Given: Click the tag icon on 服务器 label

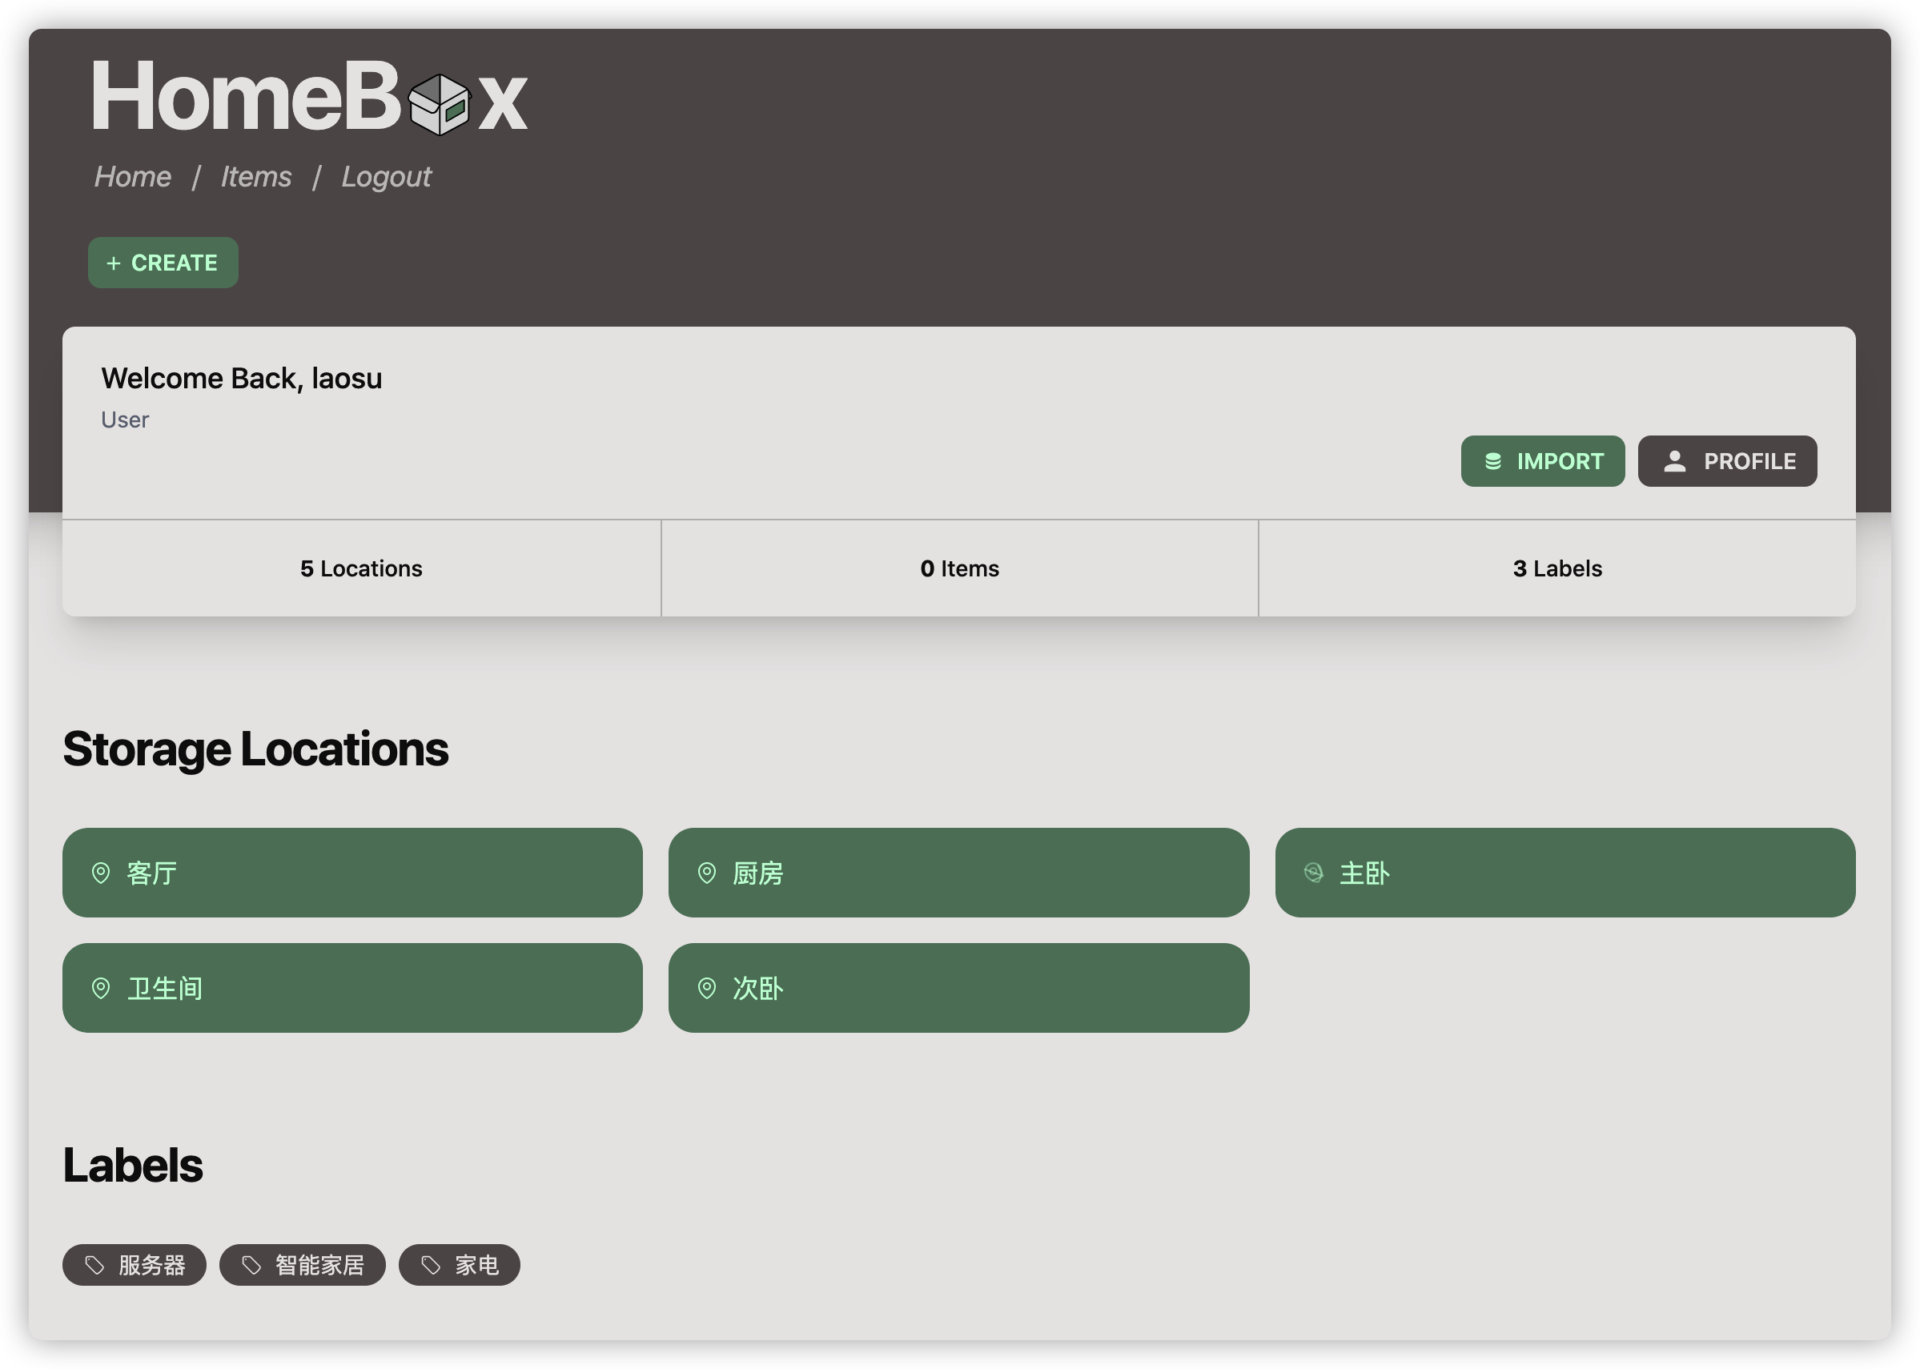Looking at the screenshot, I should pos(94,1264).
